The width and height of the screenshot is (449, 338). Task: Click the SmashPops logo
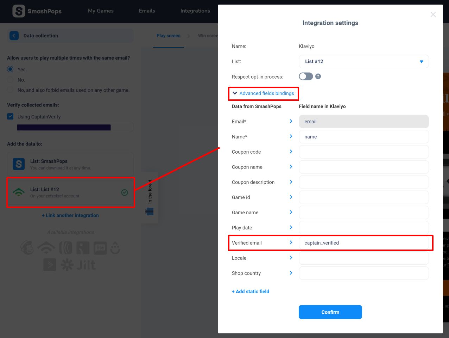[x=37, y=11]
